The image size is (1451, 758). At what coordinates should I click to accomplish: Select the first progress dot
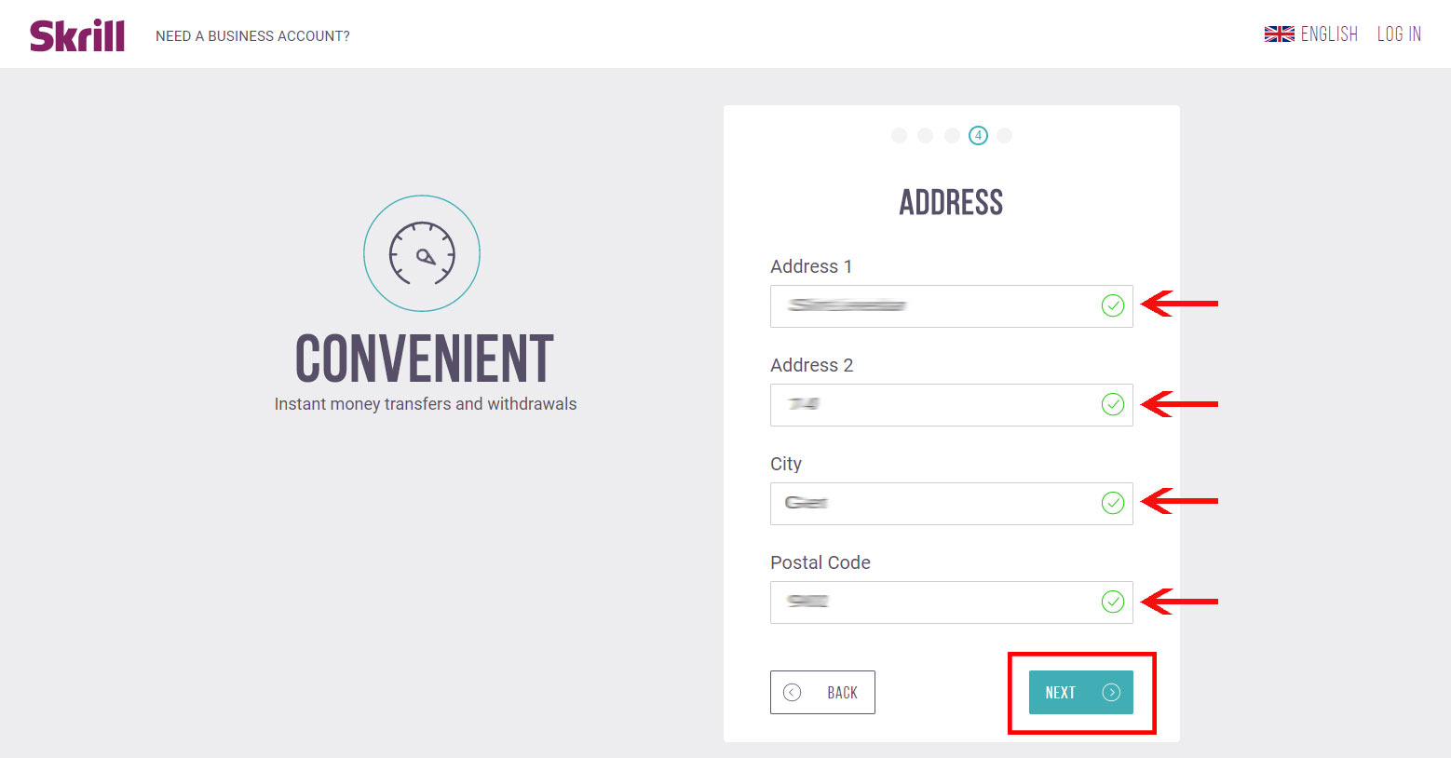899,135
